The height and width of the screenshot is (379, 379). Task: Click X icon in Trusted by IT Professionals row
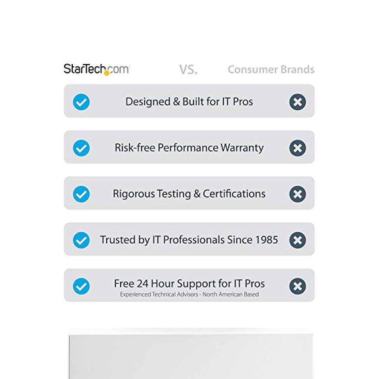pos(298,240)
